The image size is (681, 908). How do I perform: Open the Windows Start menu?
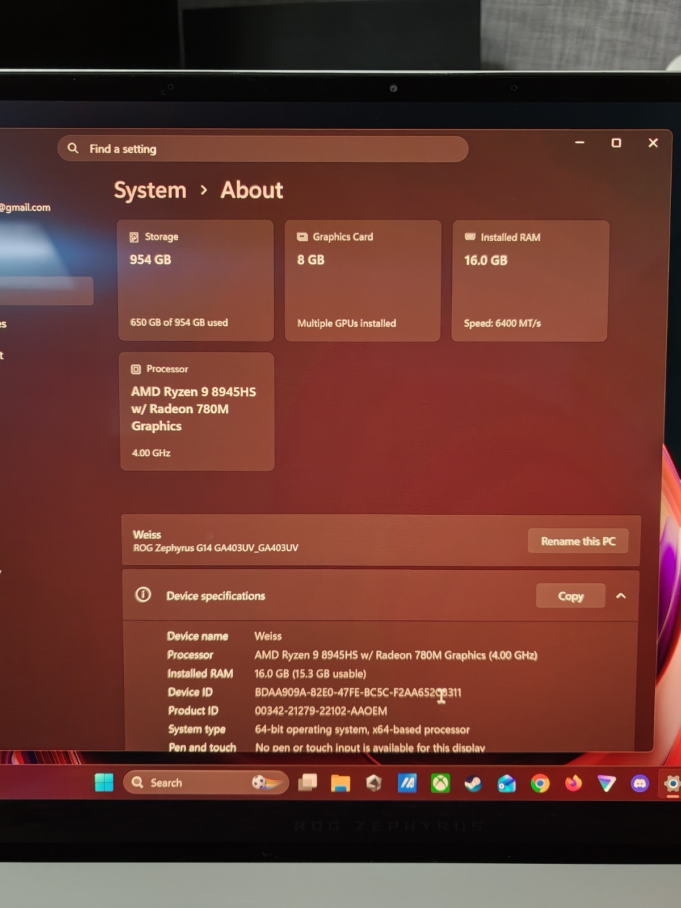[104, 783]
